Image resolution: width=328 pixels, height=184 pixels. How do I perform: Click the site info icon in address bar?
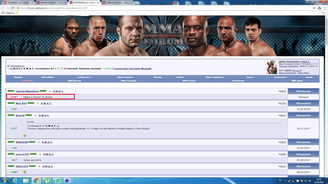tap(18, 8)
